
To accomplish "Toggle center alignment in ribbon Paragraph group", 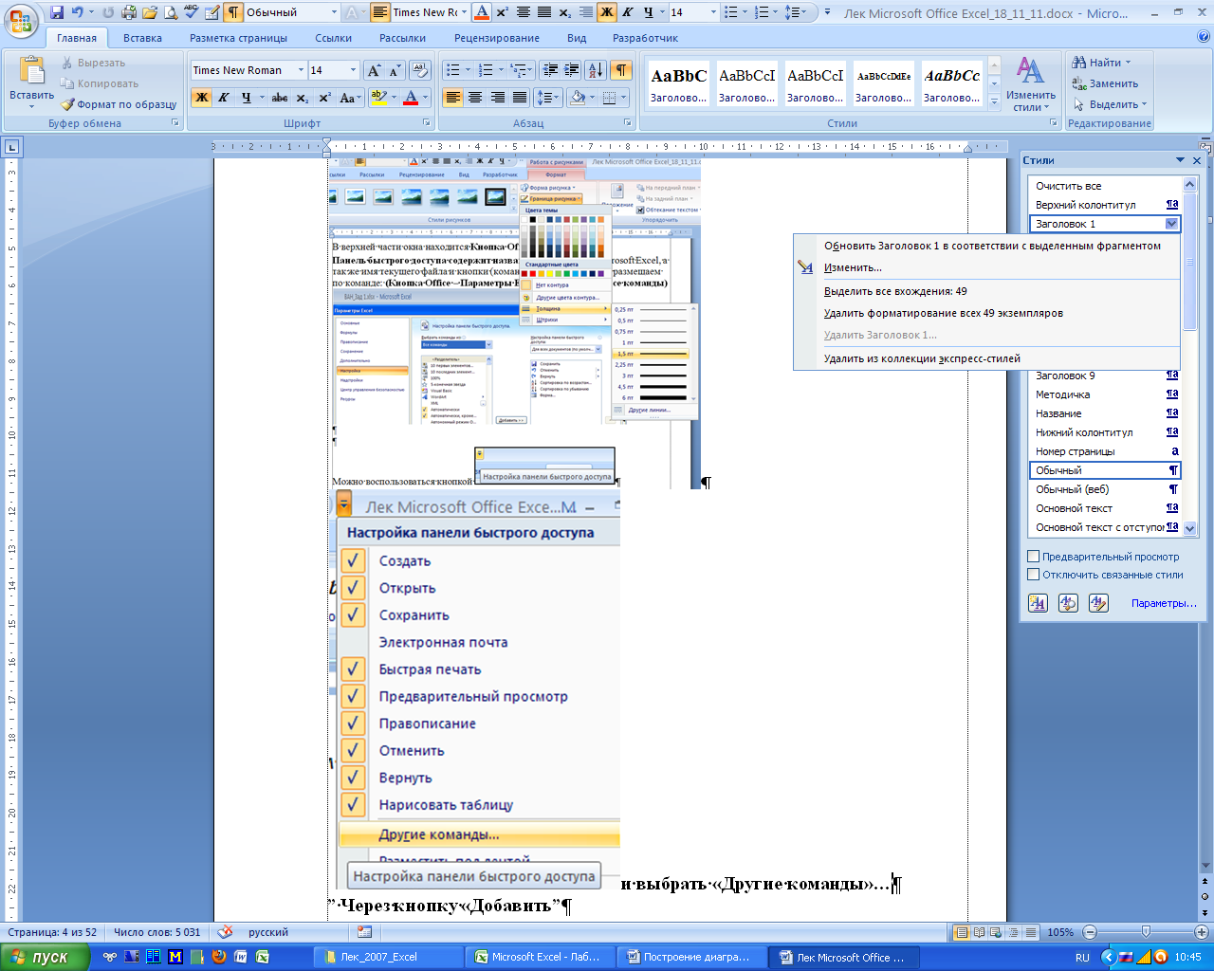I will tap(475, 98).
